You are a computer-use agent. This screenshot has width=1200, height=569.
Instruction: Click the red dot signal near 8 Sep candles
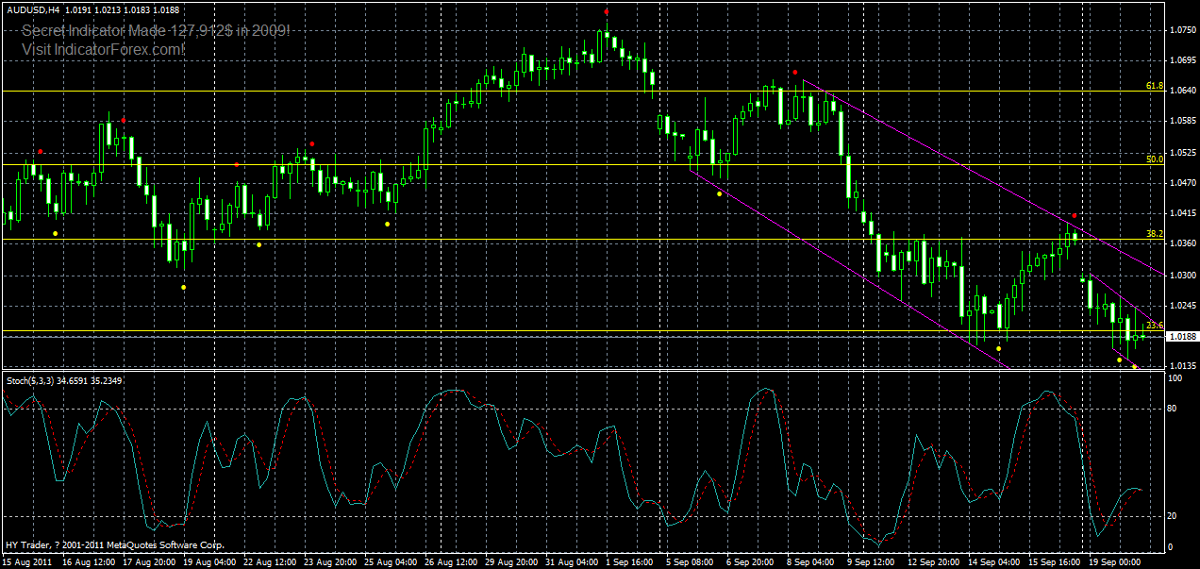795,72
